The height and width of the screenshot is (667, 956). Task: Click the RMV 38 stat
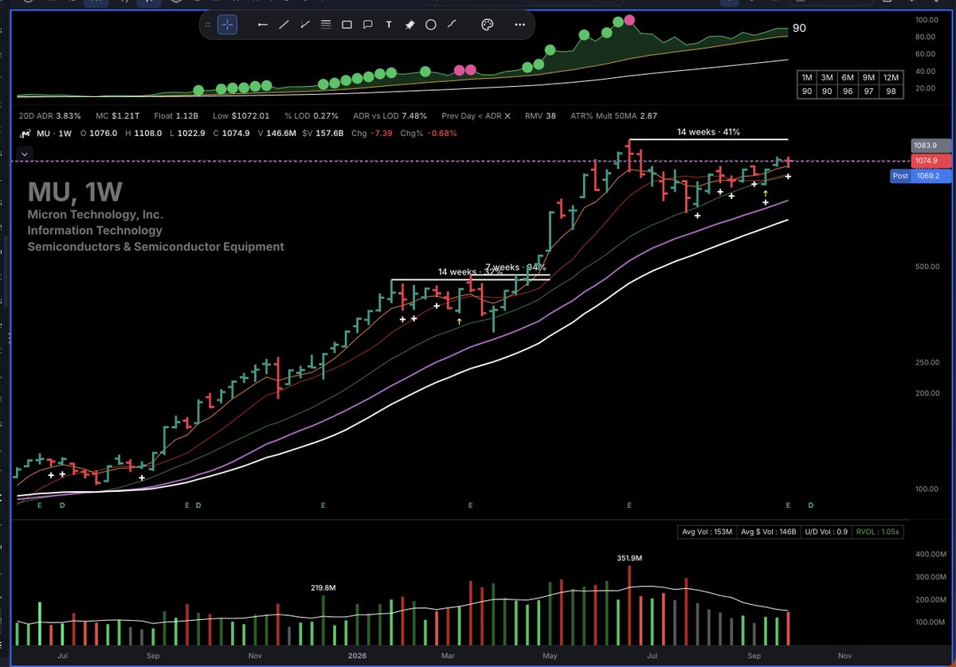click(x=539, y=115)
